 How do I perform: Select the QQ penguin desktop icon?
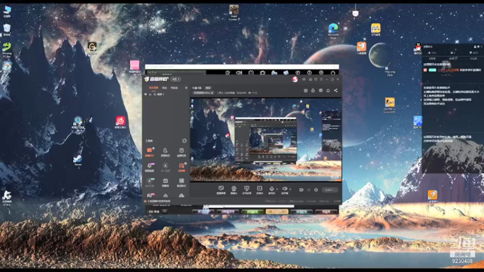[418, 48]
